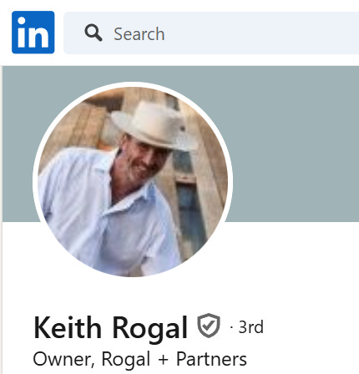This screenshot has height=374, width=359.
Task: Click the empty area of search bar
Action: [x=261, y=33]
